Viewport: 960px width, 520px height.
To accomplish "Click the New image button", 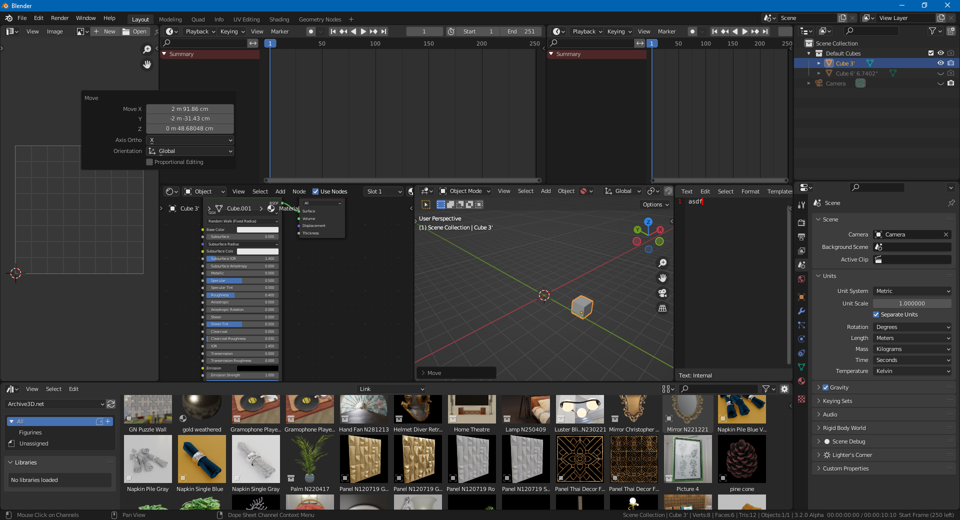I will point(105,31).
